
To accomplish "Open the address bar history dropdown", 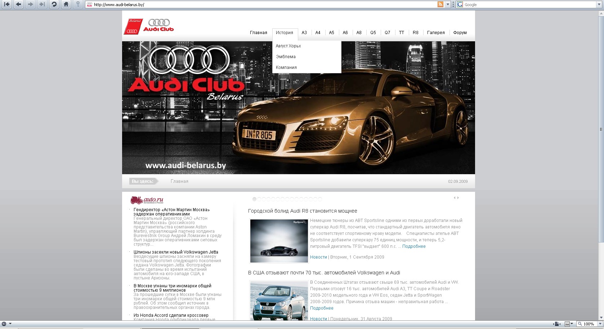I will (448, 5).
